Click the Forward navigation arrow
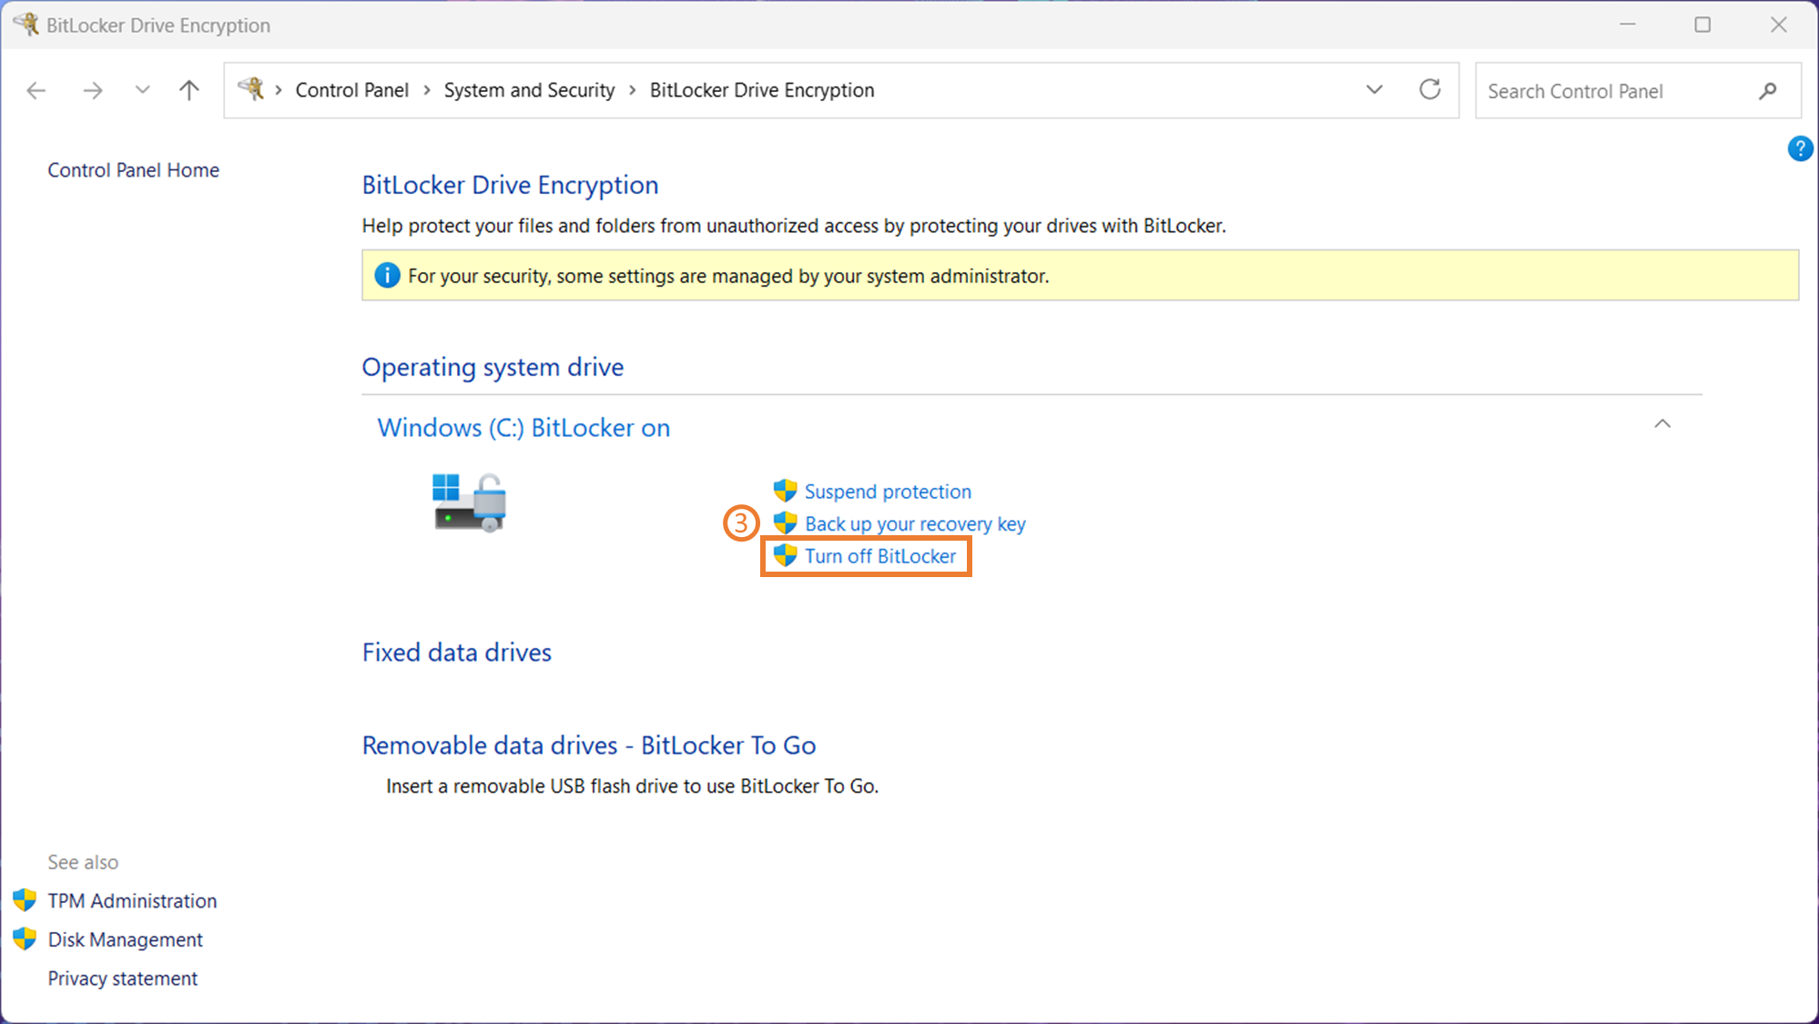The width and height of the screenshot is (1819, 1024). pos(92,90)
